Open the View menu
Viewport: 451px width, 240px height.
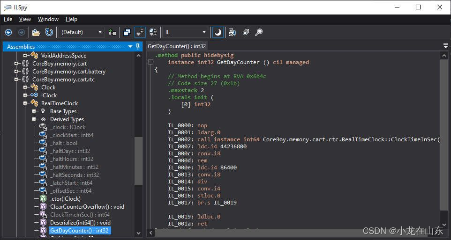pyautogui.click(x=25, y=19)
